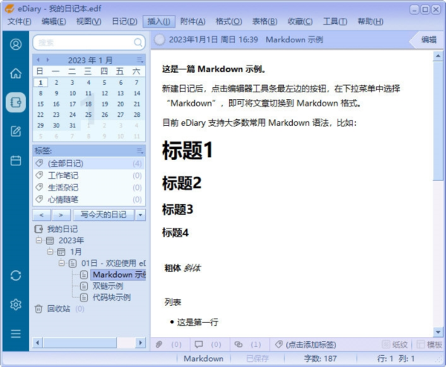Click the mood circle icon beside date
Image resolution: width=446 pixels, height=367 pixels.
159,39
